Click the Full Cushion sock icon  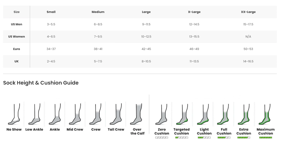[223, 114]
